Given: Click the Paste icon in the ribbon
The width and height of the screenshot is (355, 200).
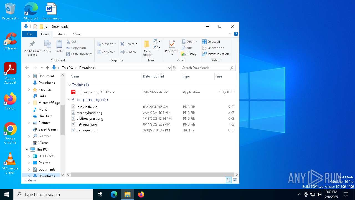Looking at the screenshot, I should click(59, 46).
